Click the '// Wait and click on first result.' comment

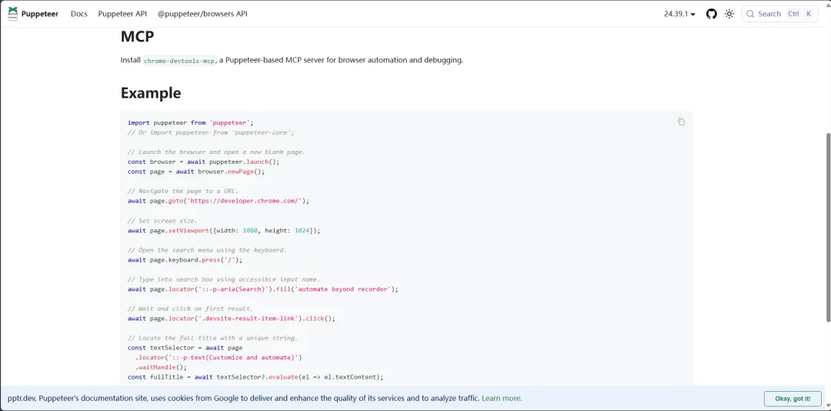coord(190,309)
